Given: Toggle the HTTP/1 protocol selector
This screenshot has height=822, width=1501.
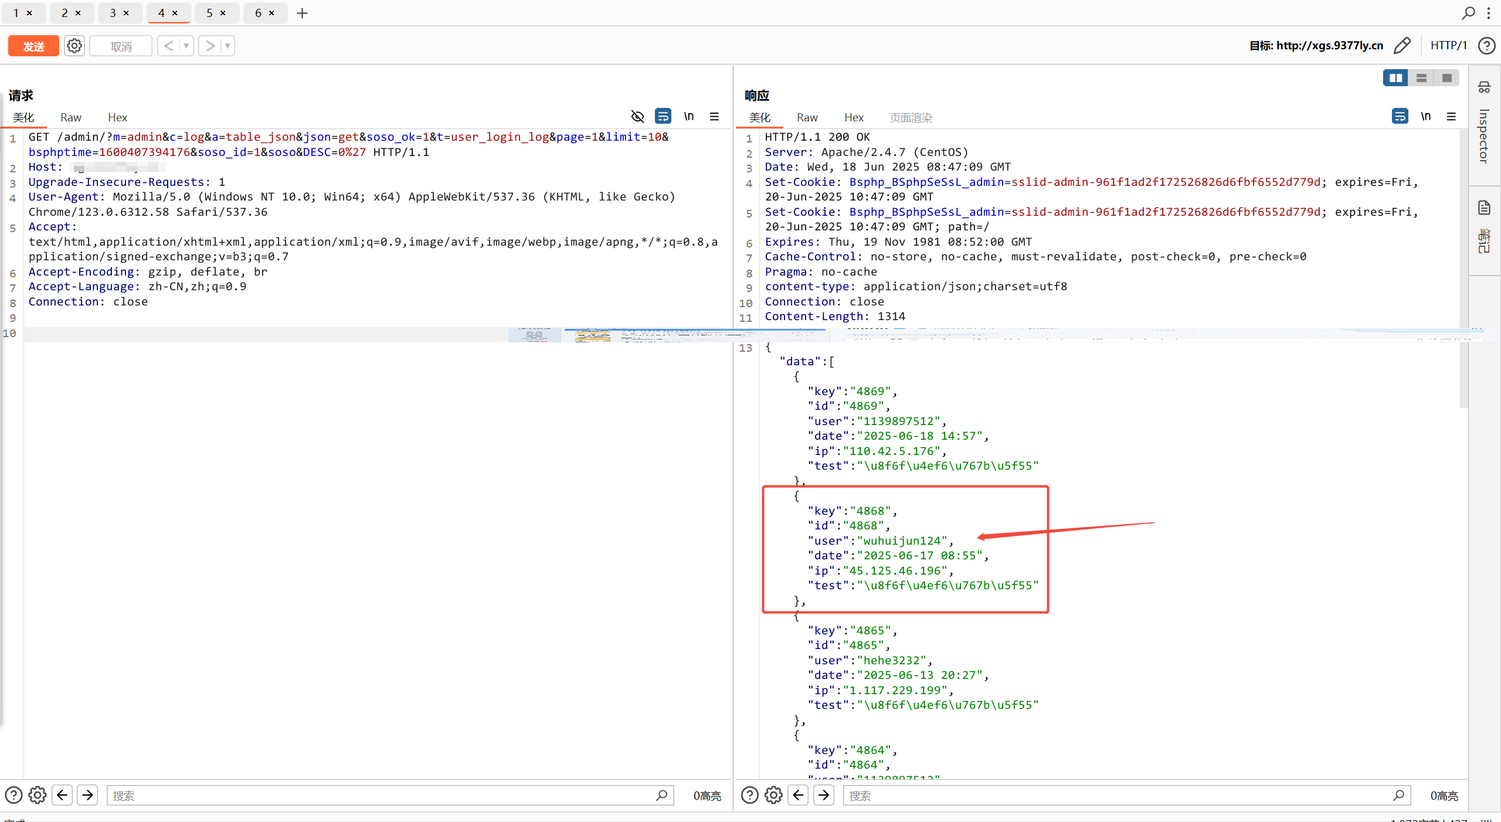Looking at the screenshot, I should (x=1448, y=46).
